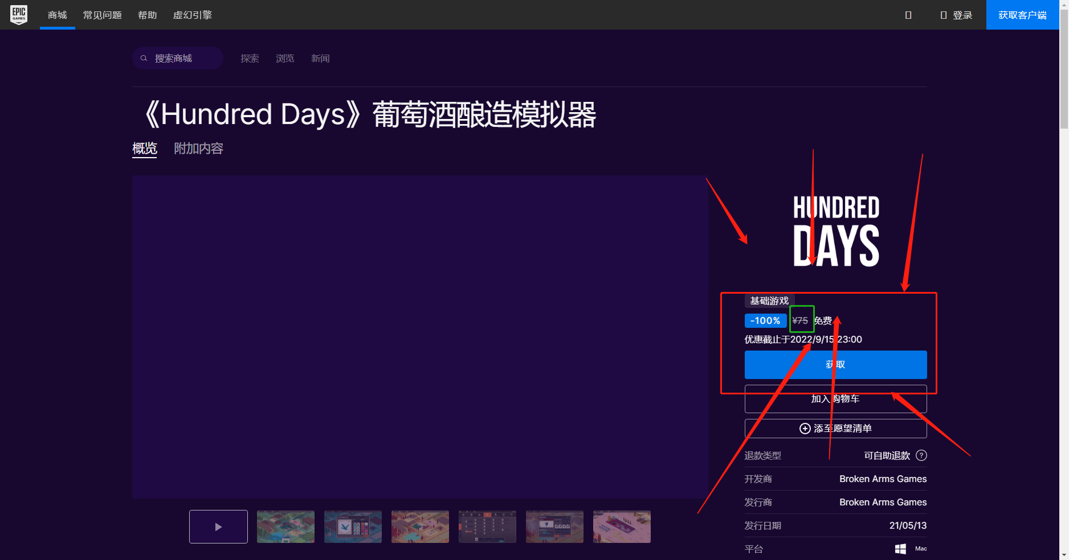This screenshot has height=560, width=1069.
Task: Open the fifth screenshot thumbnail
Action: [554, 527]
